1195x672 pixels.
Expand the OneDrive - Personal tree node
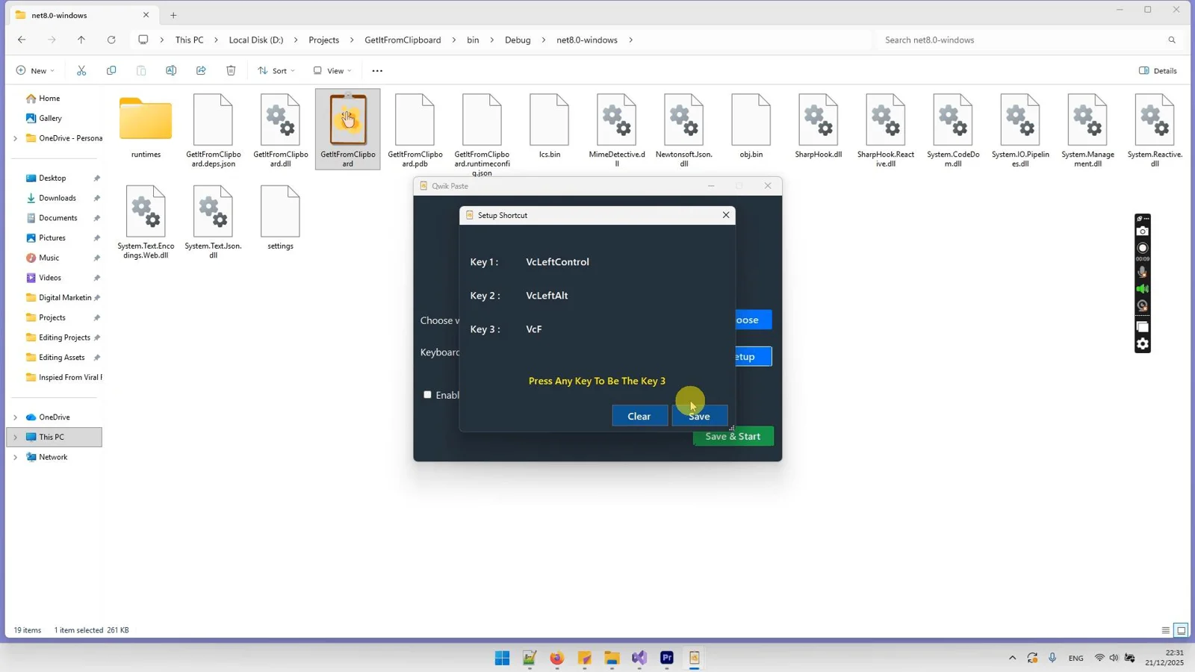(15, 138)
